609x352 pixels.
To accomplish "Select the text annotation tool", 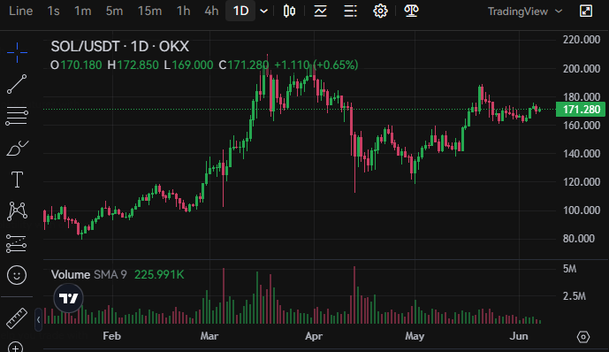I will [x=17, y=180].
